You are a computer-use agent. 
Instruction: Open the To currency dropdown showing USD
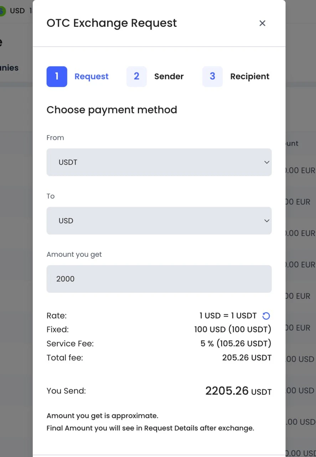(x=159, y=221)
